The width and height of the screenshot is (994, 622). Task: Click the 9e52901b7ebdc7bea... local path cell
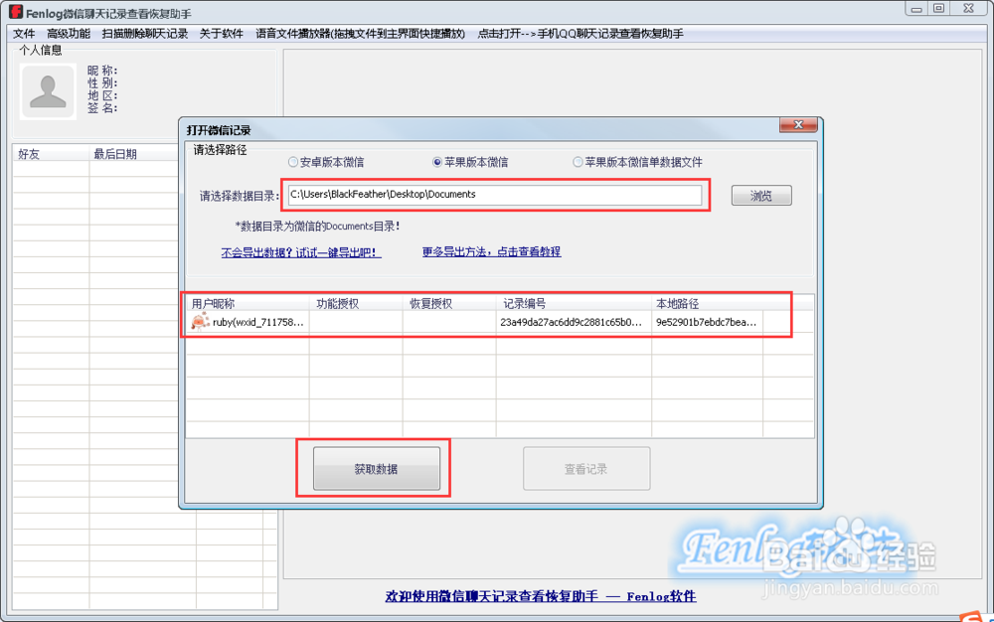706,322
